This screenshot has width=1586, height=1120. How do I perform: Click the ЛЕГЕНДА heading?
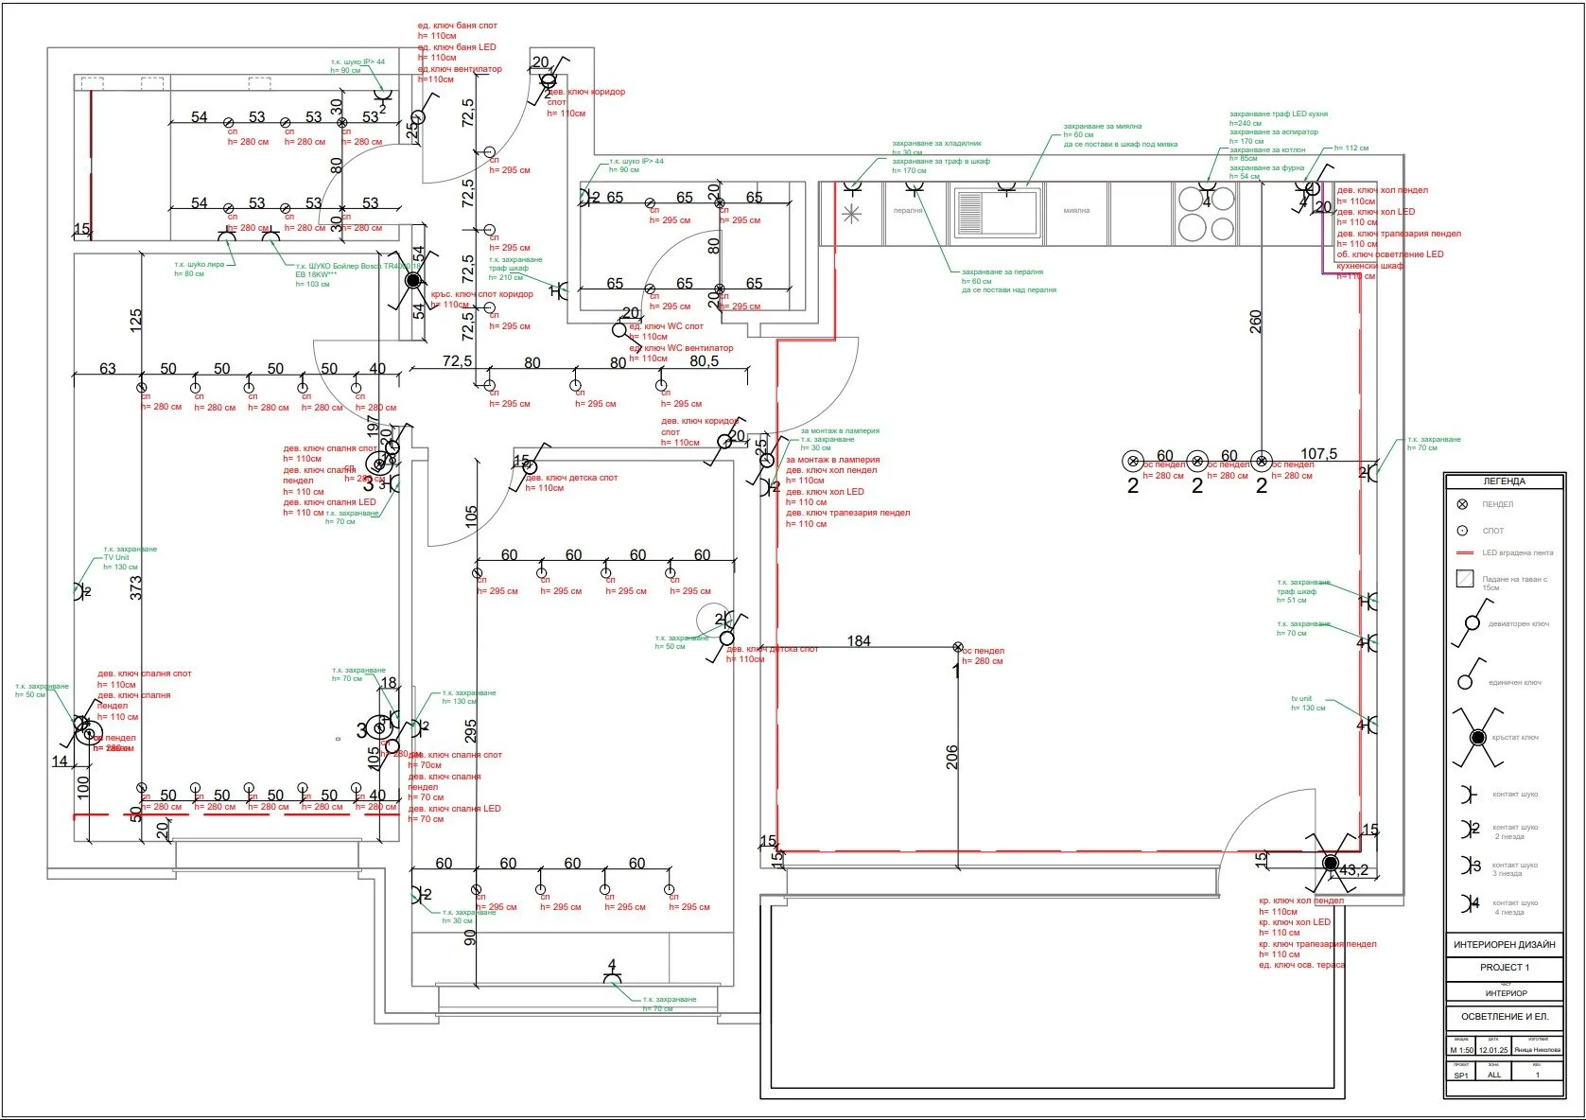(1503, 481)
